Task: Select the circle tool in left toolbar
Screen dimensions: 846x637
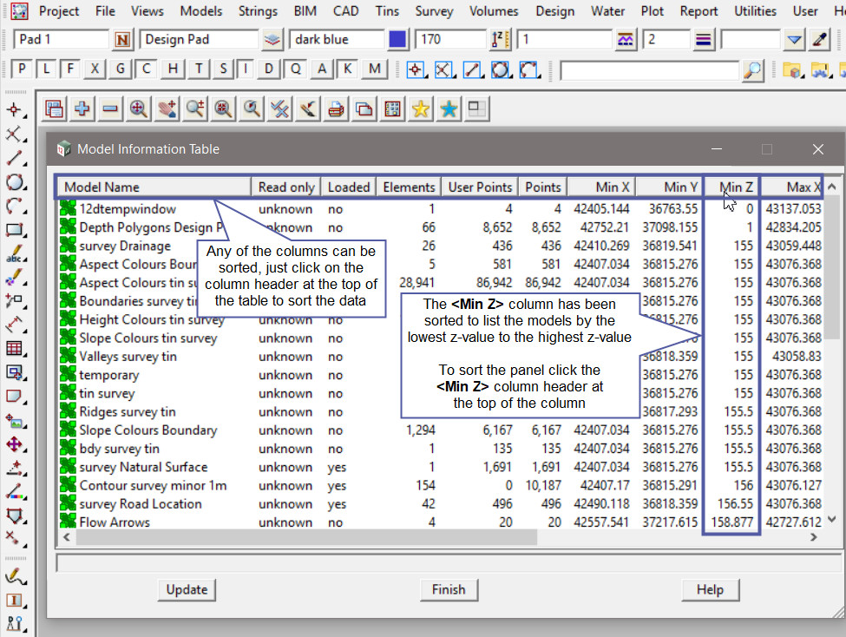Action: (x=14, y=182)
